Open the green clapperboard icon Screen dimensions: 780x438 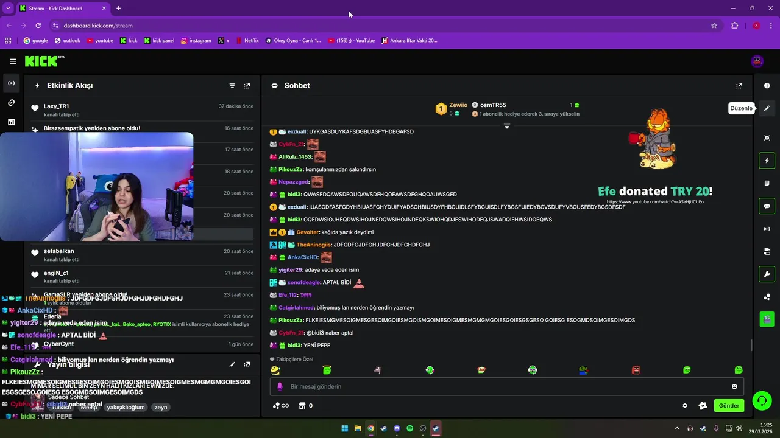coord(767,318)
